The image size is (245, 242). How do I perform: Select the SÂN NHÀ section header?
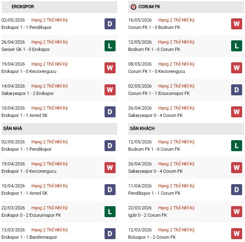(x=59, y=129)
